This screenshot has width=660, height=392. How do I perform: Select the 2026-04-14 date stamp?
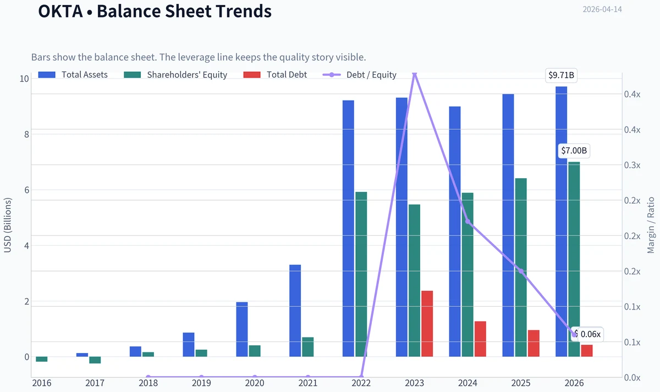click(602, 9)
